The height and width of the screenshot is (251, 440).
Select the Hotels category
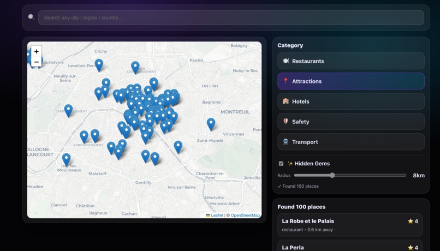point(351,101)
